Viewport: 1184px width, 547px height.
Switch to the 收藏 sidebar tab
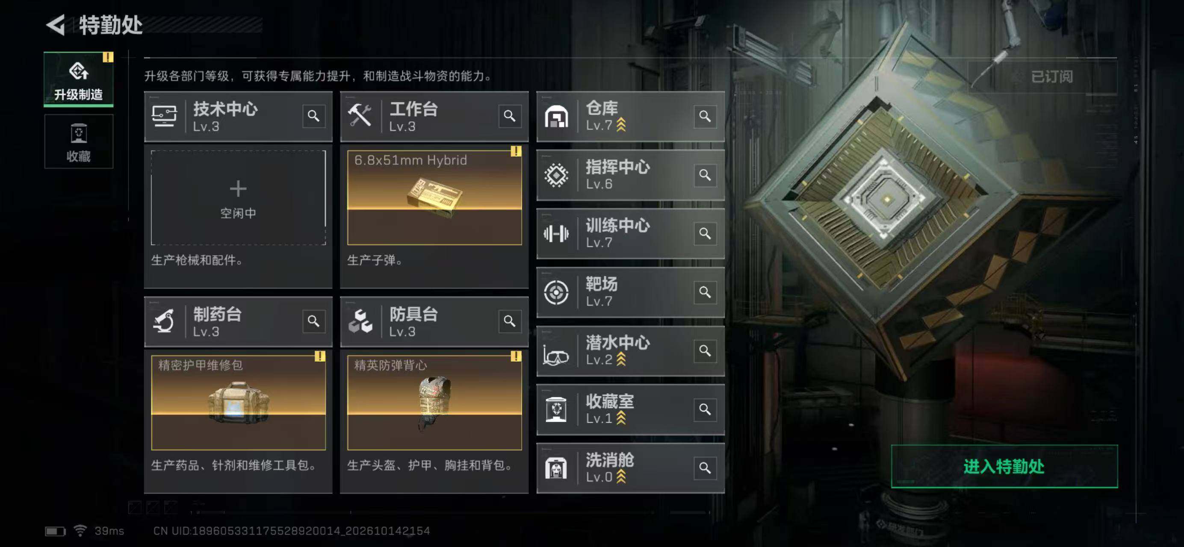point(79,141)
